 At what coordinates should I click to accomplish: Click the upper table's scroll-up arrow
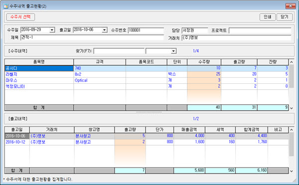[292, 62]
